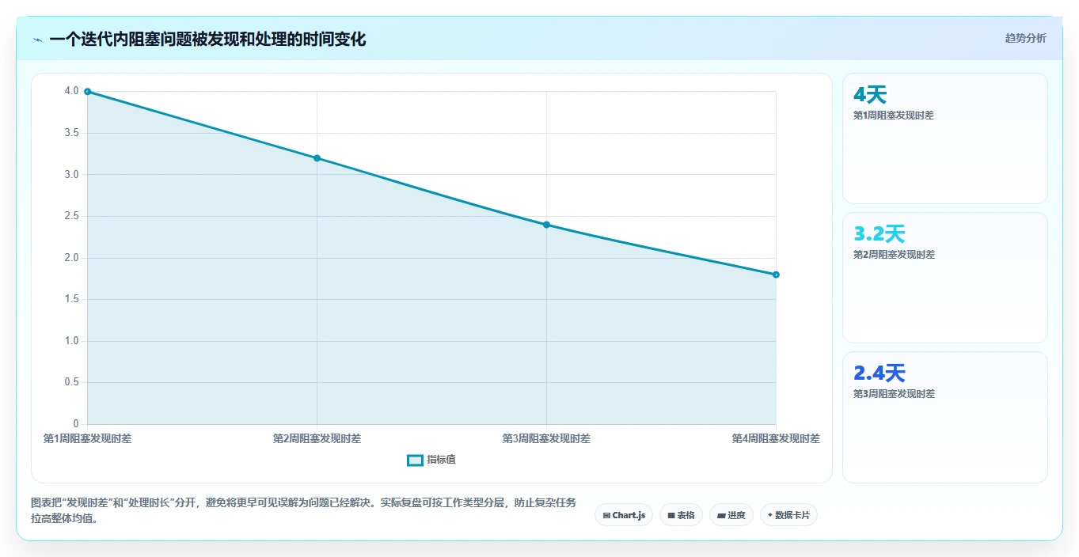Select the 第2周阻塞发现时差 data point at 3.2
The width and height of the screenshot is (1079, 557).
317,158
